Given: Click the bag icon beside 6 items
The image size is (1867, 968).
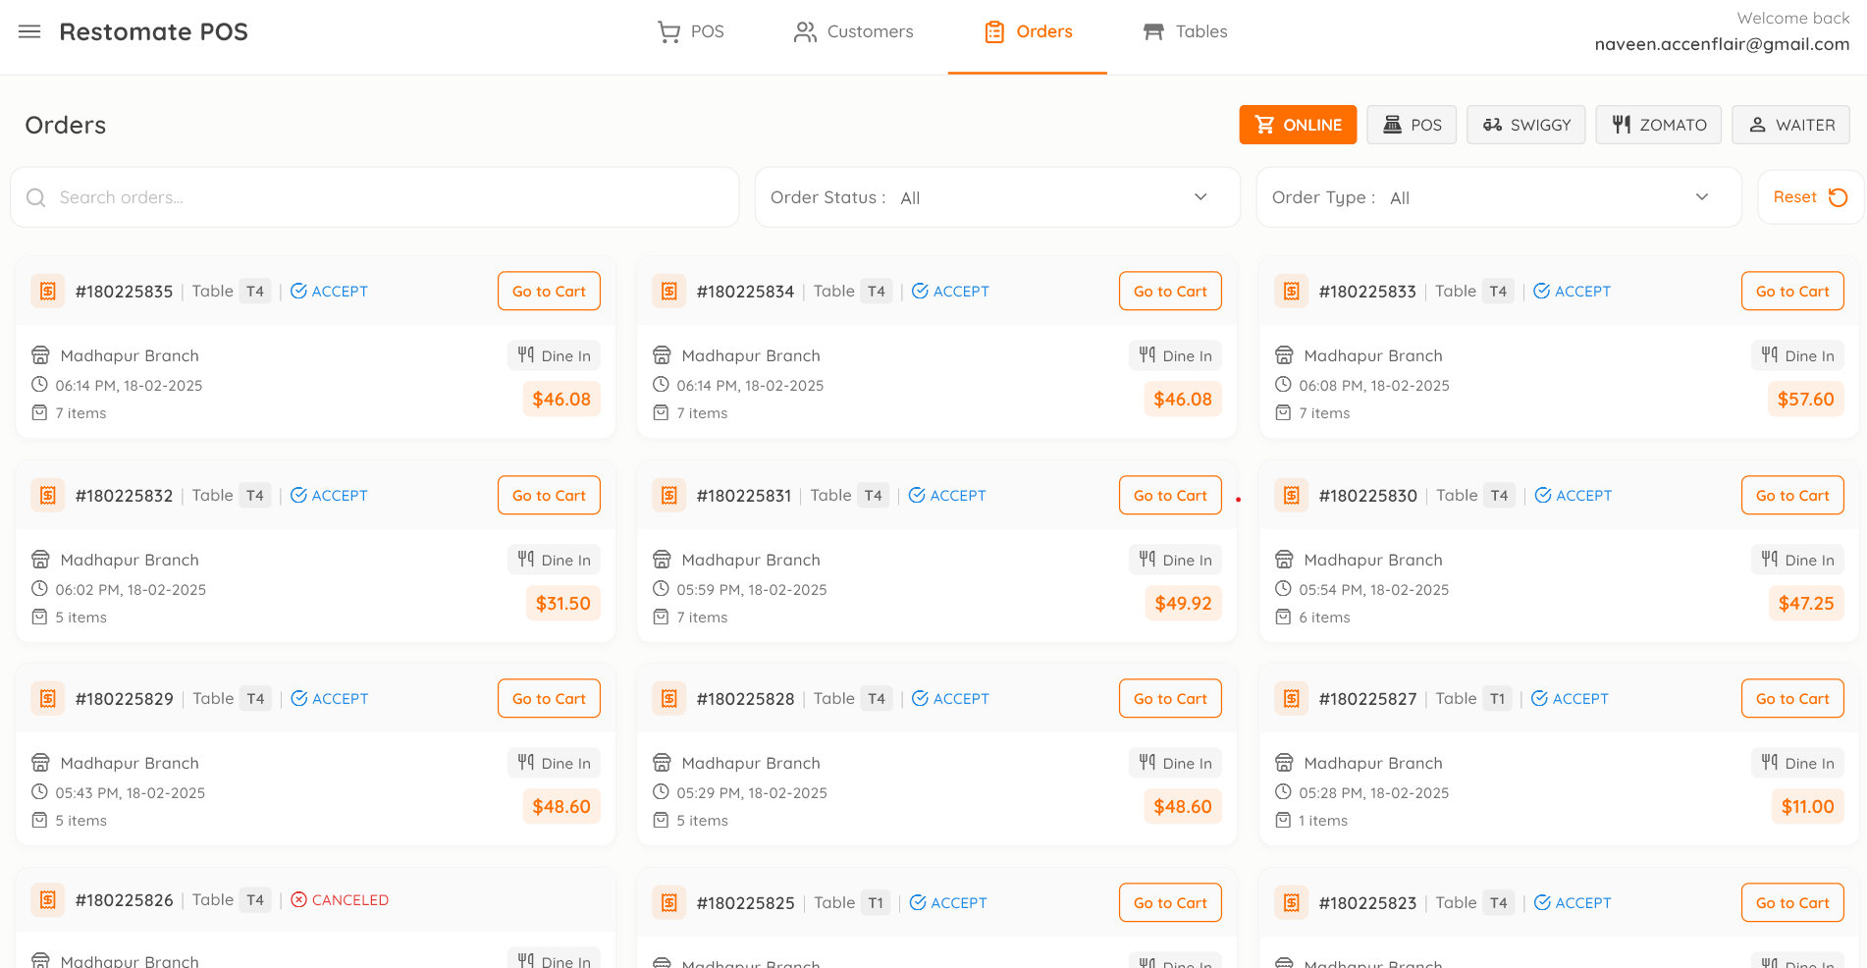Looking at the screenshot, I should 1283,617.
